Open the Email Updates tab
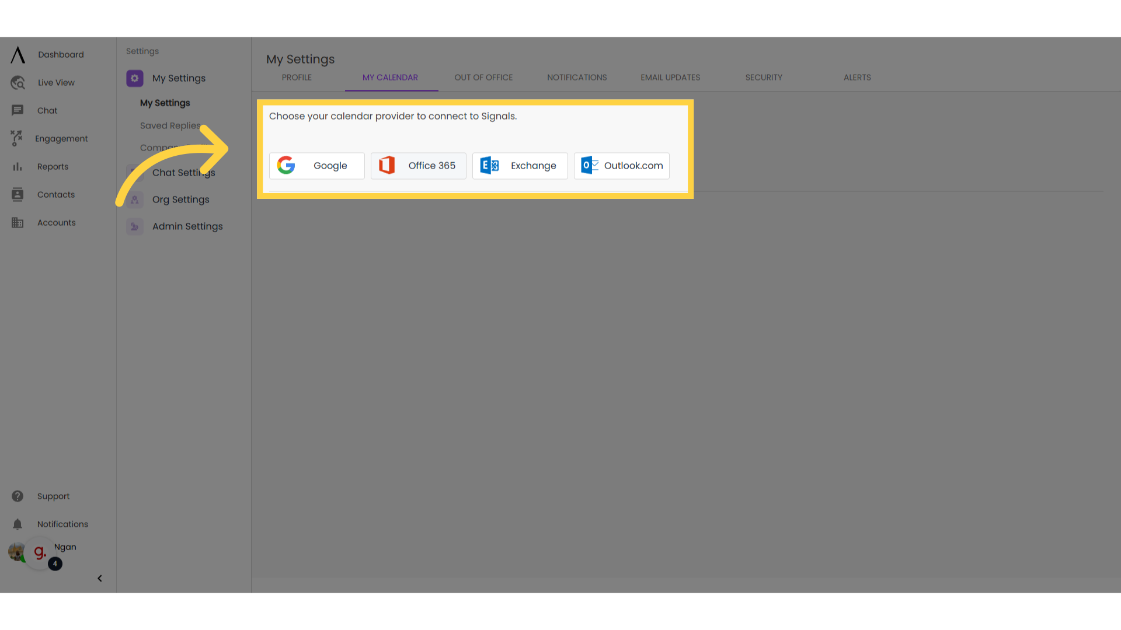This screenshot has width=1121, height=630. click(x=670, y=78)
